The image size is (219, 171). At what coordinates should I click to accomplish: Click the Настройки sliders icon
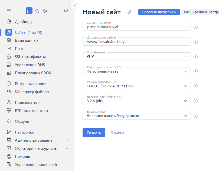(9, 132)
